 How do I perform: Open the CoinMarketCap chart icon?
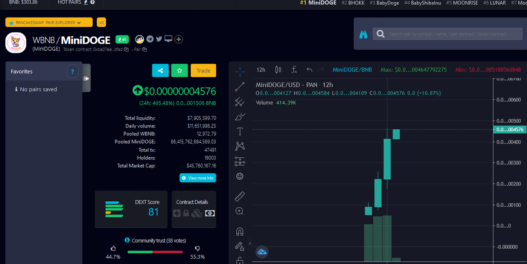tap(139, 39)
